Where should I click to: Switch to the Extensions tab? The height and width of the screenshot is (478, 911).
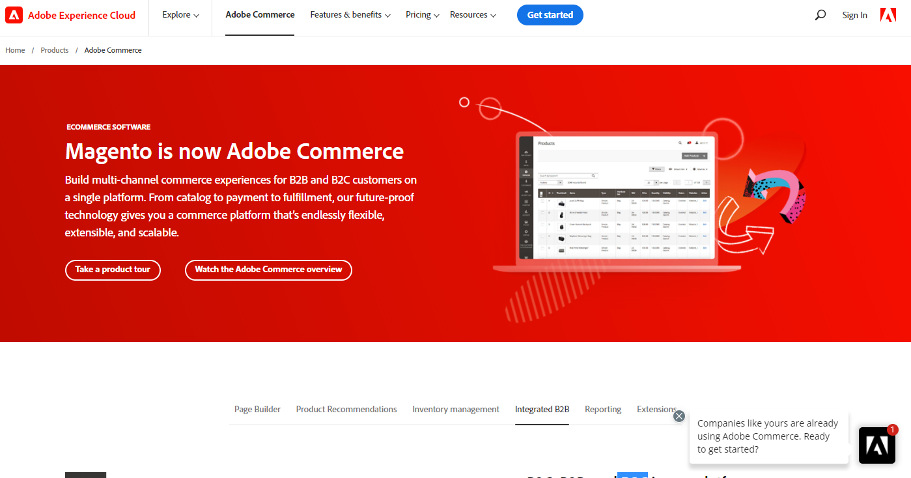click(x=656, y=410)
